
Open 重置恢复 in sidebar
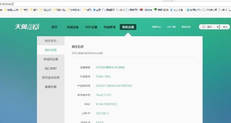[x=51, y=87]
